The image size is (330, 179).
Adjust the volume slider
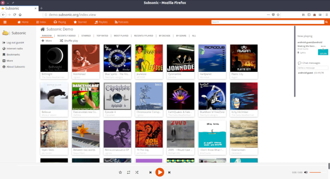315,172
